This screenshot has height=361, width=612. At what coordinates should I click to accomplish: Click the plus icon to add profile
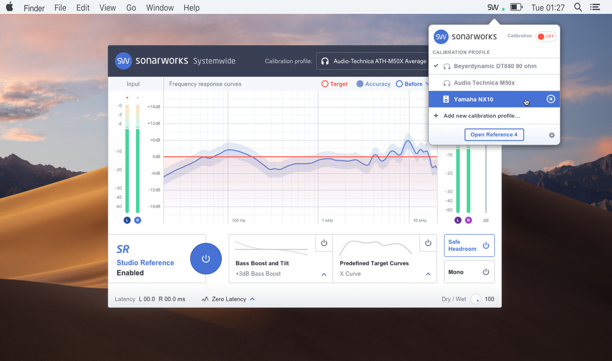point(436,116)
